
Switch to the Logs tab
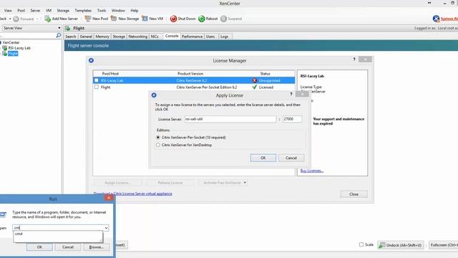tap(224, 37)
